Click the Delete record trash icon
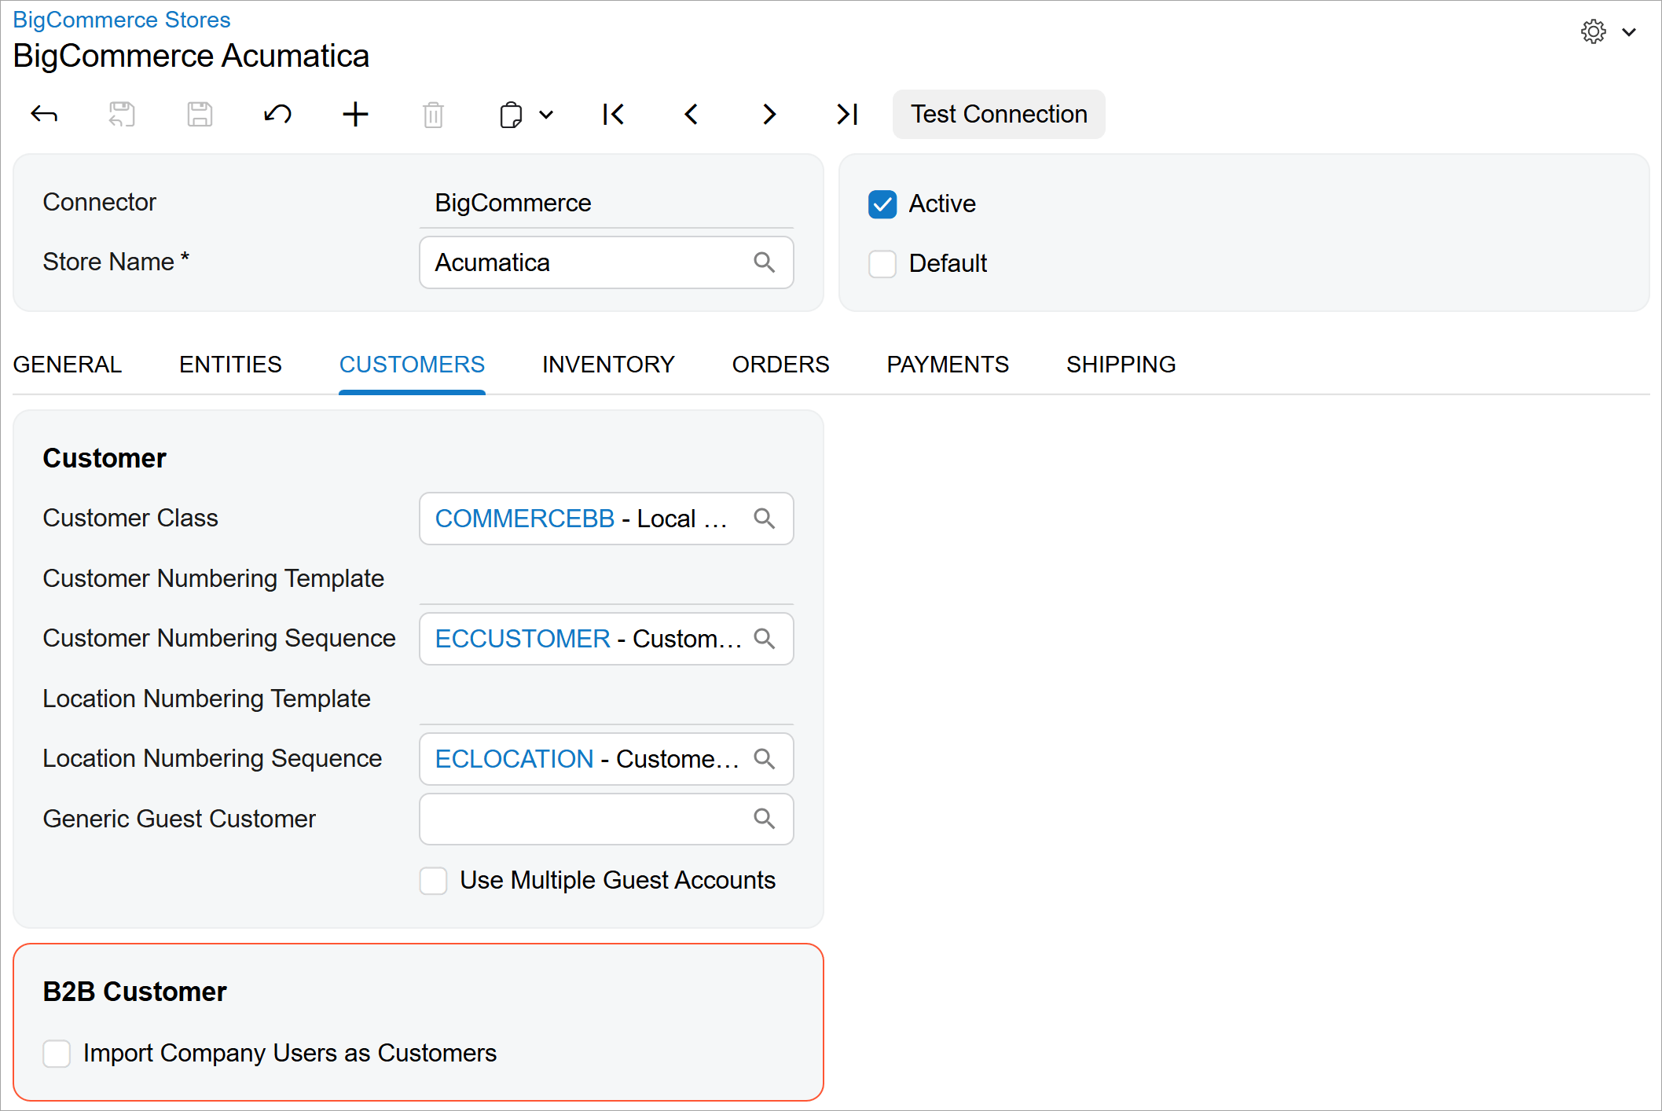The height and width of the screenshot is (1111, 1662). [x=433, y=114]
